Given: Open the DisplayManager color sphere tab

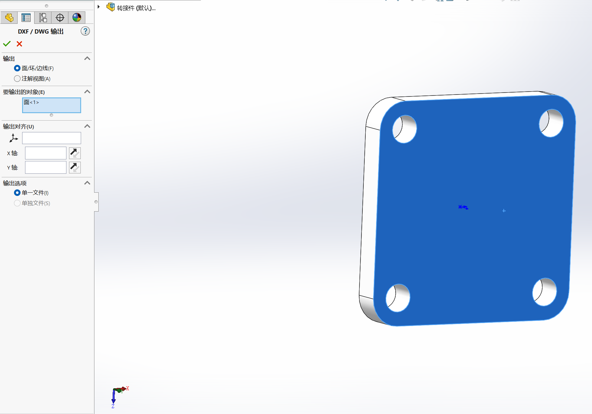Looking at the screenshot, I should pyautogui.click(x=77, y=18).
